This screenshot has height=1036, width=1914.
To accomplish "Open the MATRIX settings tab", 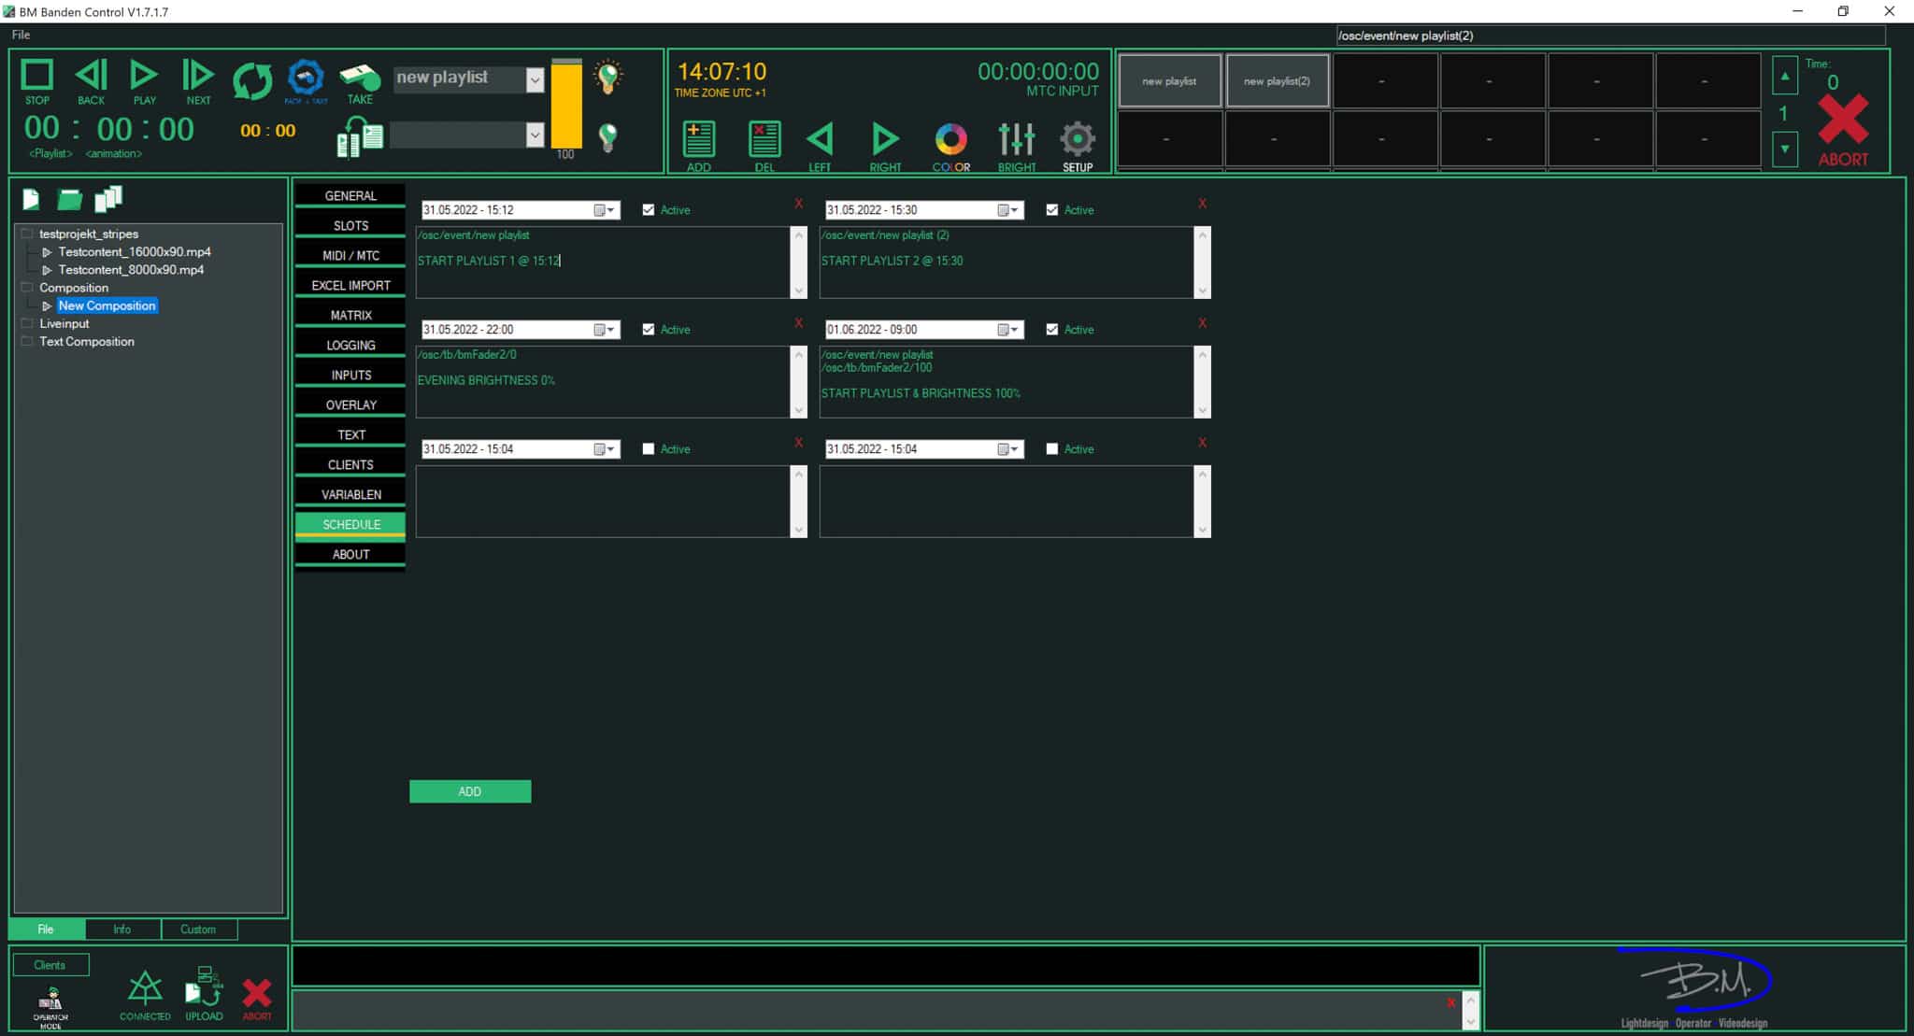I will click(350, 315).
